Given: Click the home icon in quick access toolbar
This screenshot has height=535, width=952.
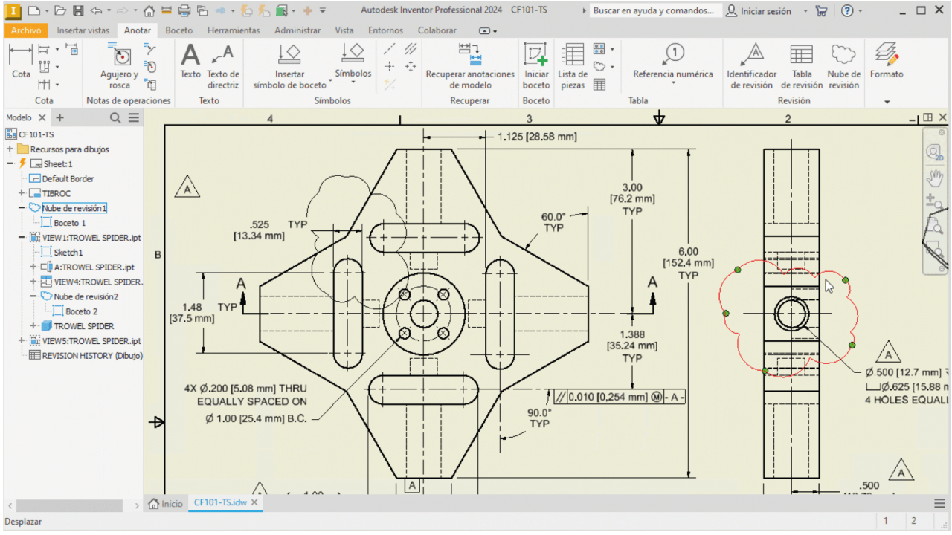Looking at the screenshot, I should (149, 11).
